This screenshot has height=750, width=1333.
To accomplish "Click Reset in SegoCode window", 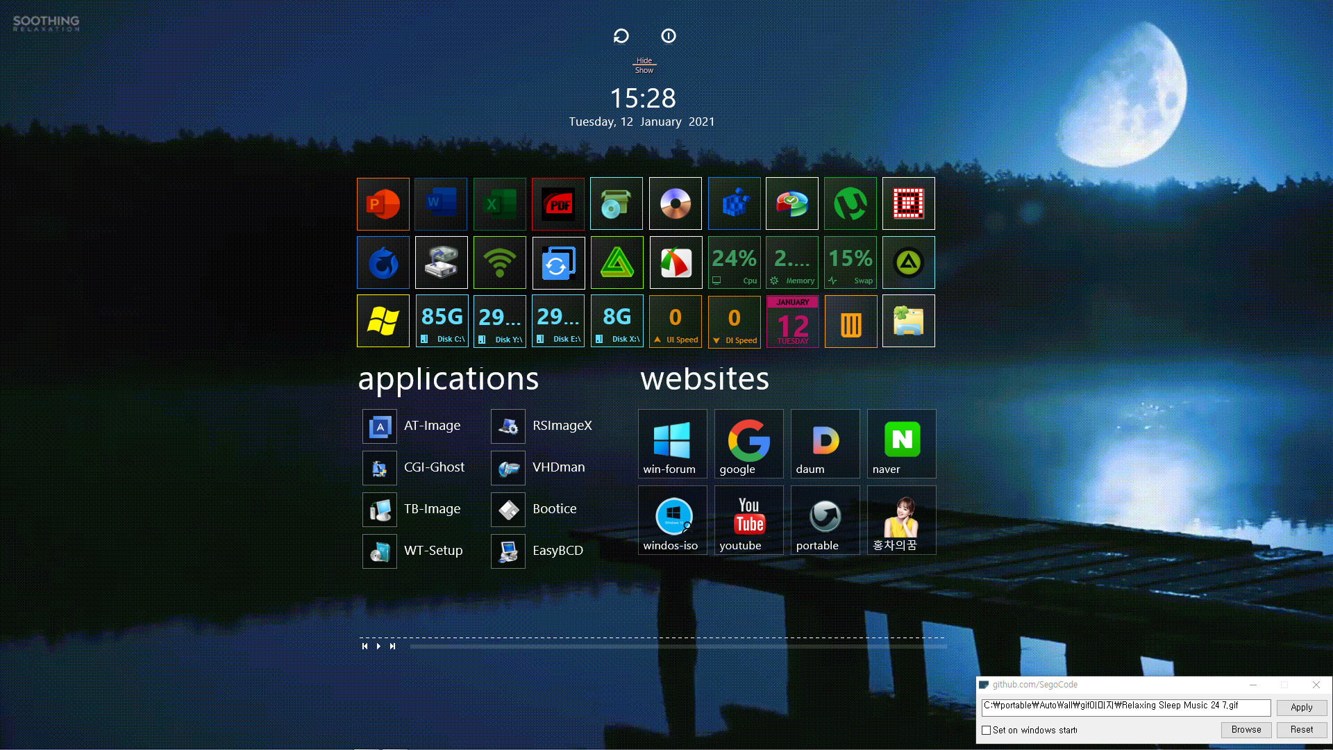I will tap(1302, 730).
